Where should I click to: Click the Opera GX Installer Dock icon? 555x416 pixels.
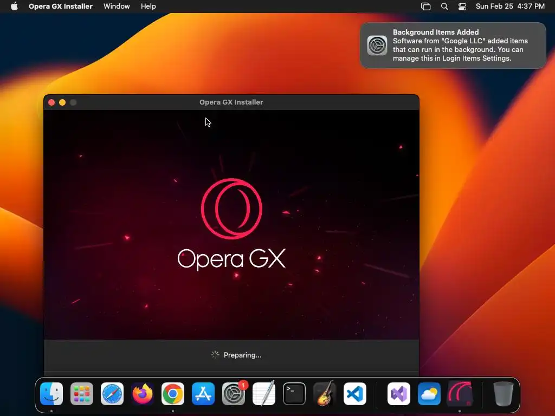point(460,394)
